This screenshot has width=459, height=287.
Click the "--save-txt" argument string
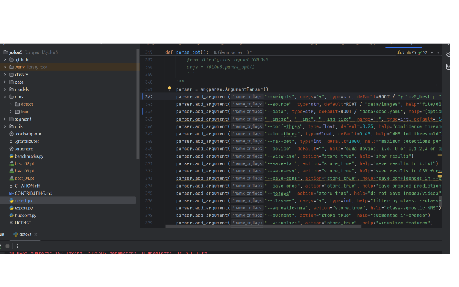coord(281,164)
